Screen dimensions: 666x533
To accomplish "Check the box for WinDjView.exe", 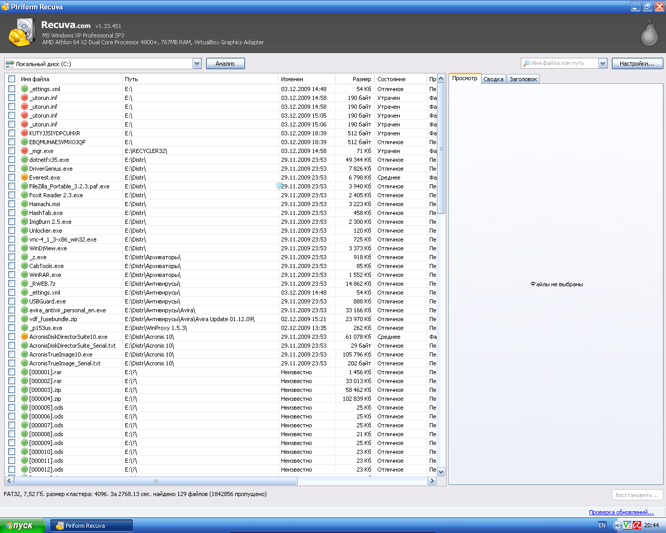I will pos(11,248).
